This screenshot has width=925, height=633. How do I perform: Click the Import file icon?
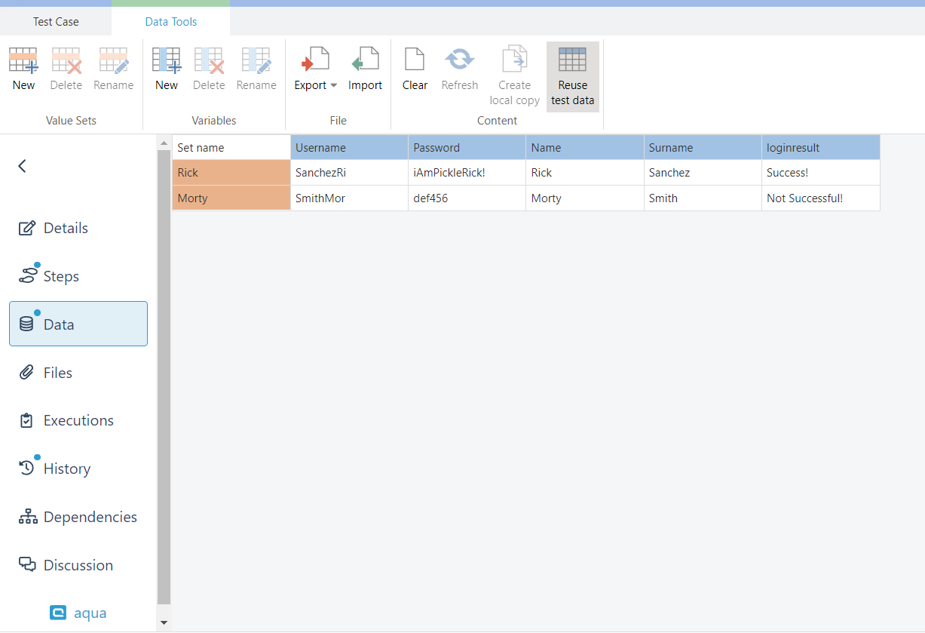pyautogui.click(x=365, y=60)
